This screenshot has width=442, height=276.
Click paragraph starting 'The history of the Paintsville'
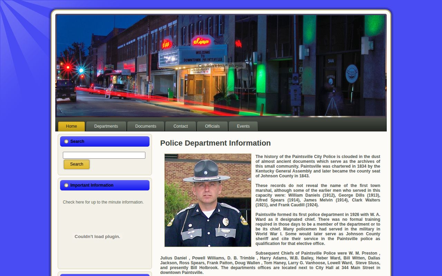(318, 166)
